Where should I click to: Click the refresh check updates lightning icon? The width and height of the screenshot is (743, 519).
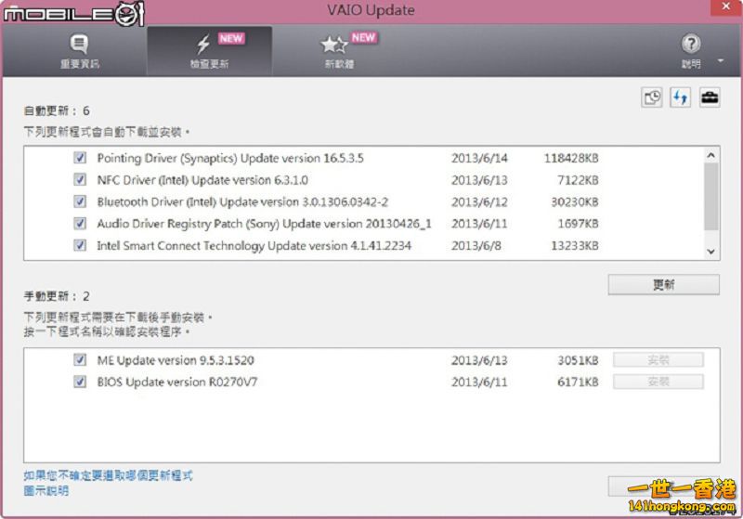[681, 98]
